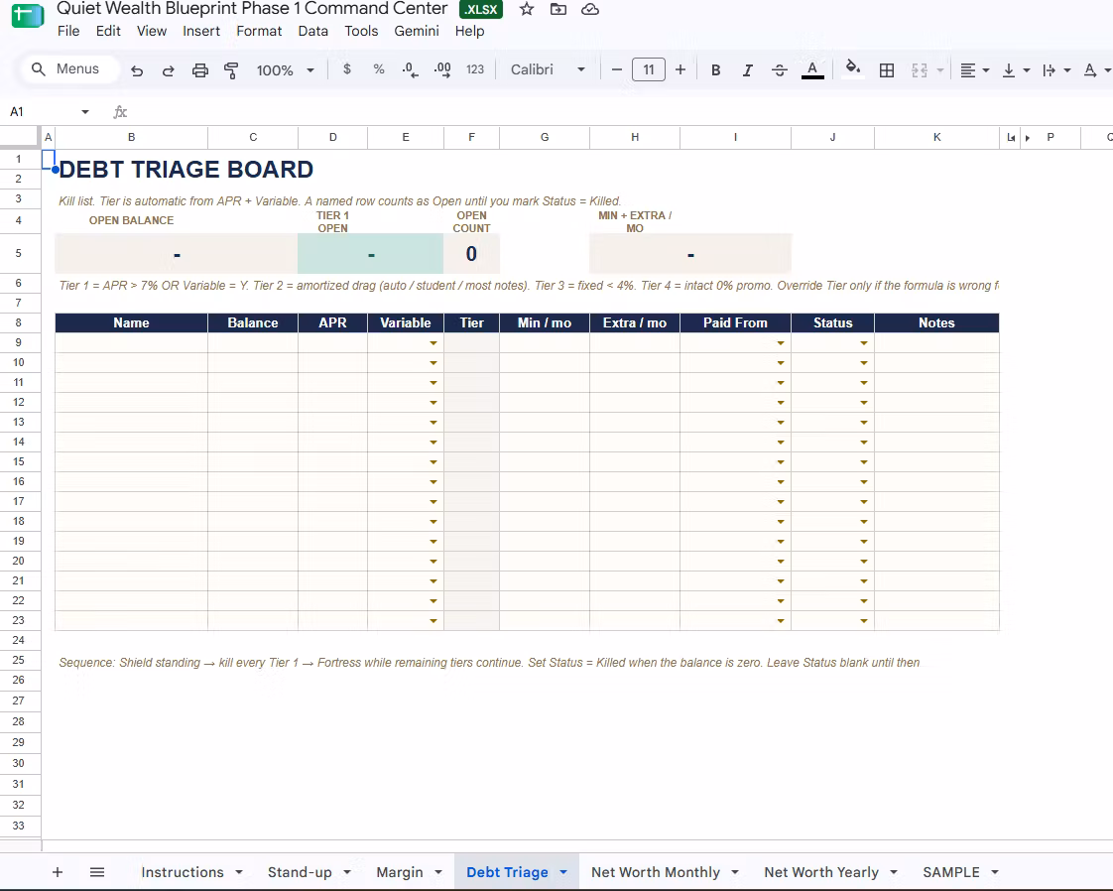Toggle italic formatting
This screenshot has height=891, width=1113.
point(747,70)
